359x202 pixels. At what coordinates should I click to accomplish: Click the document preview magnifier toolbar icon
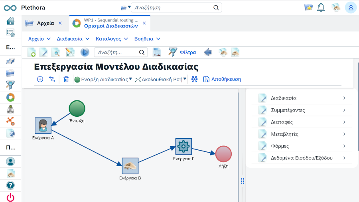55,52
